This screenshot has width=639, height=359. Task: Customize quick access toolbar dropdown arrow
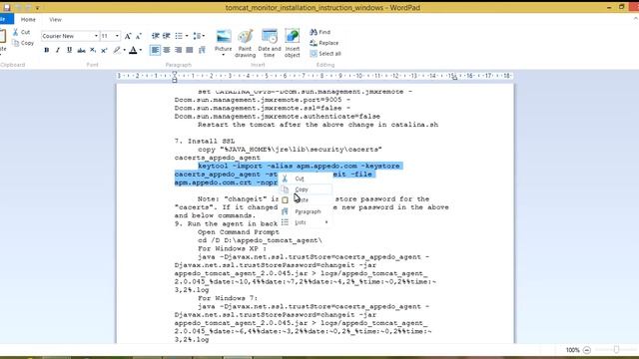click(37, 8)
